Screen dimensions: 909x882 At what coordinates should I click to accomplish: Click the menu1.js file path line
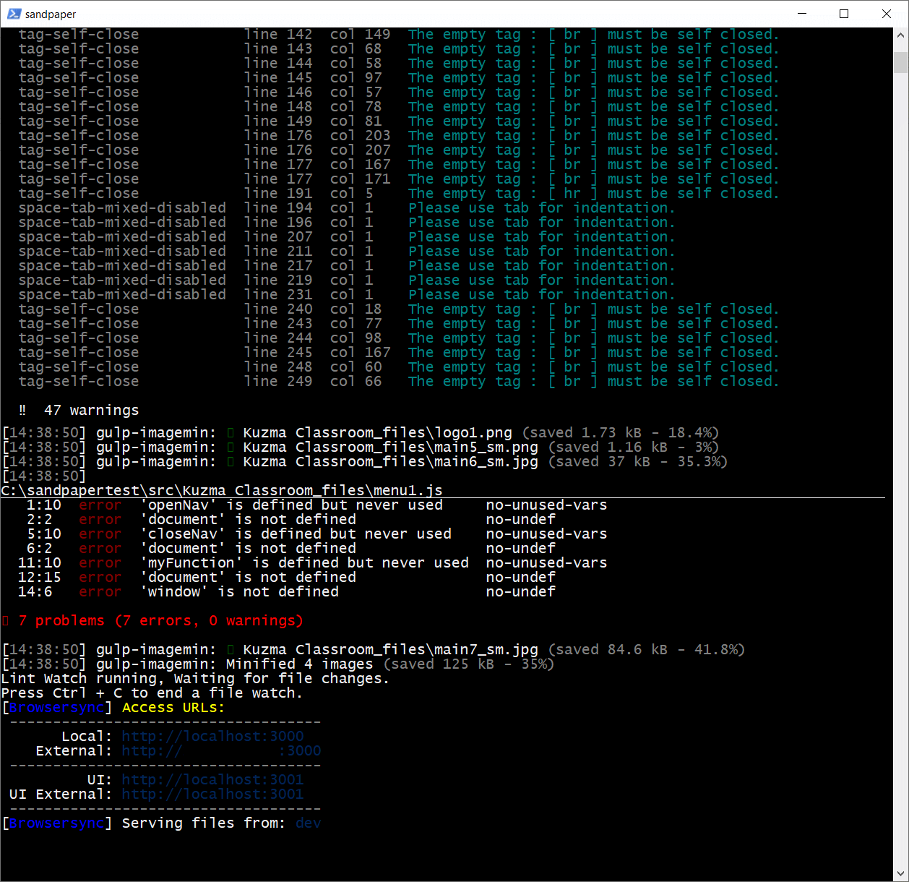point(222,490)
